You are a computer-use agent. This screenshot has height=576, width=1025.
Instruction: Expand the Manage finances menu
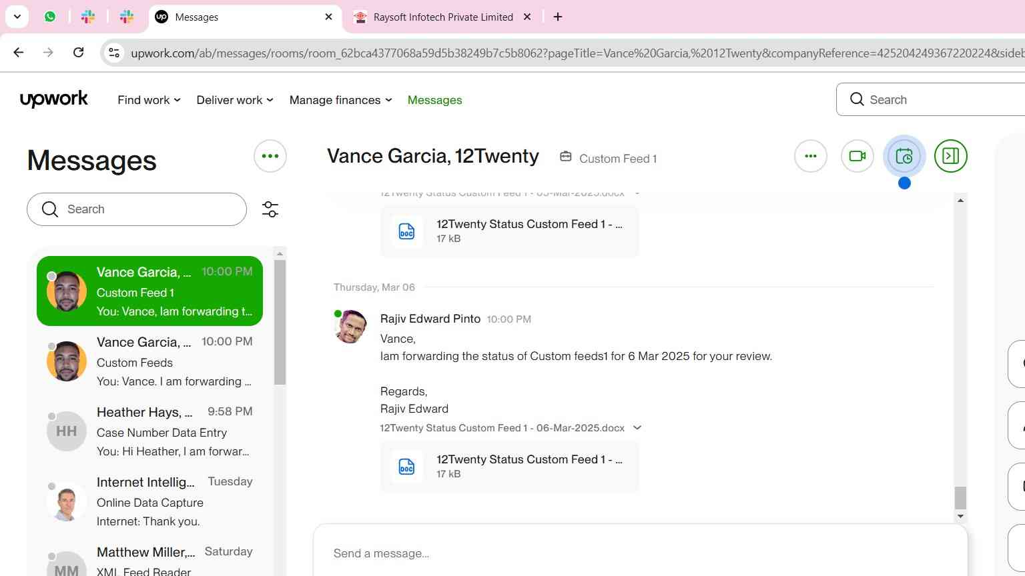tap(340, 100)
